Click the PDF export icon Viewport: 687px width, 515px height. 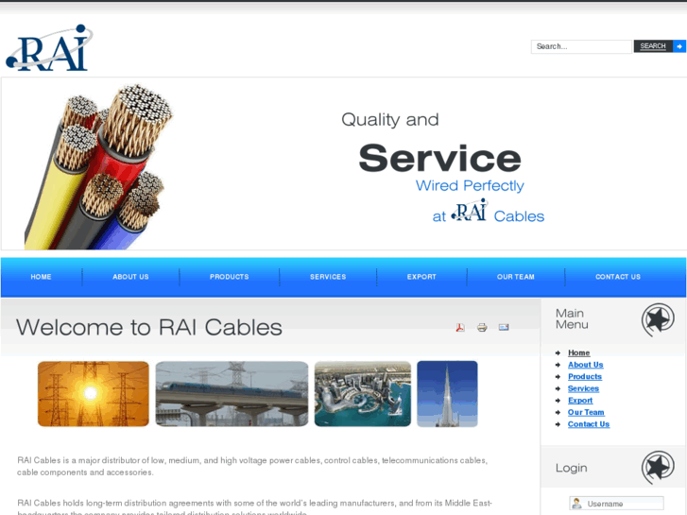[460, 327]
